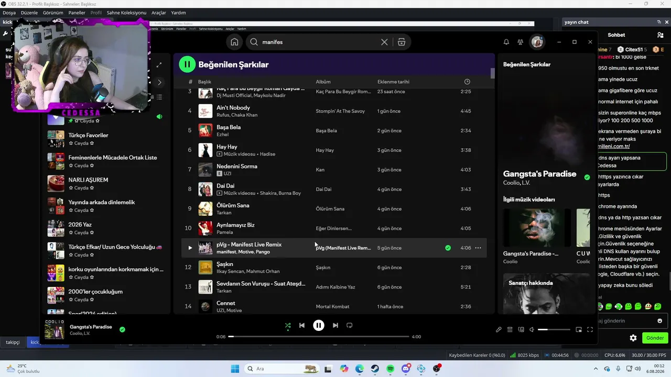The image size is (671, 377).
Task: Open artist Tarkan under Ölürüm Sana
Action: click(224, 213)
